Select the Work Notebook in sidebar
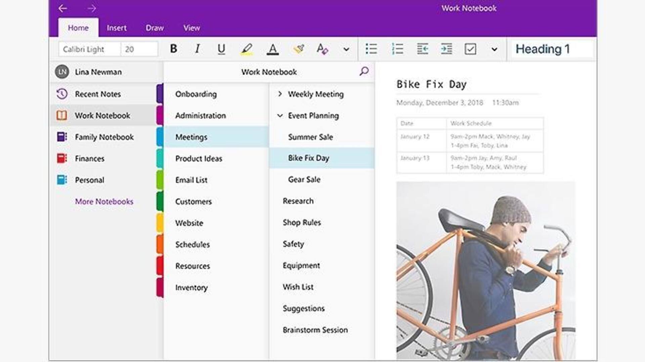Viewport: 645px width, 362px height. click(103, 115)
